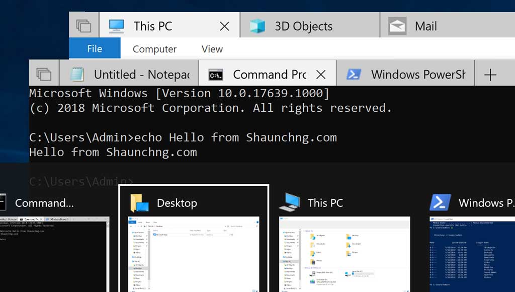Click the Mail envelope icon

point(397,26)
